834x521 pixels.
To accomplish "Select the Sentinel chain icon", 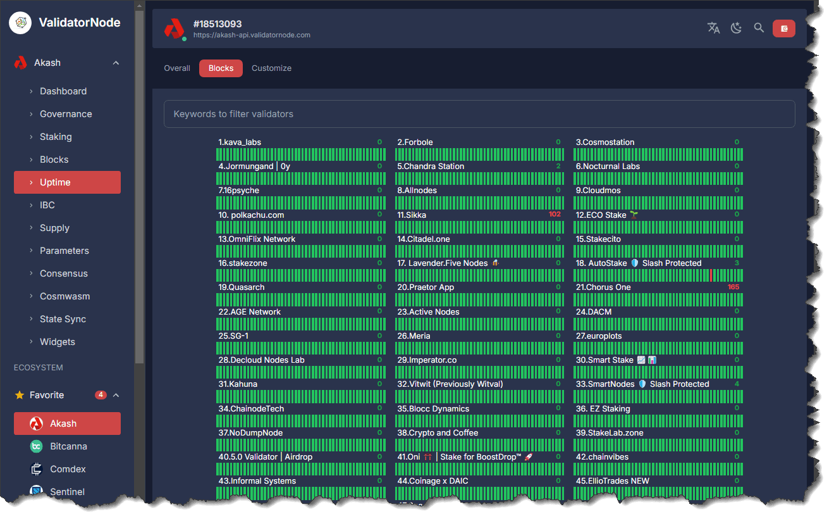I will click(37, 491).
